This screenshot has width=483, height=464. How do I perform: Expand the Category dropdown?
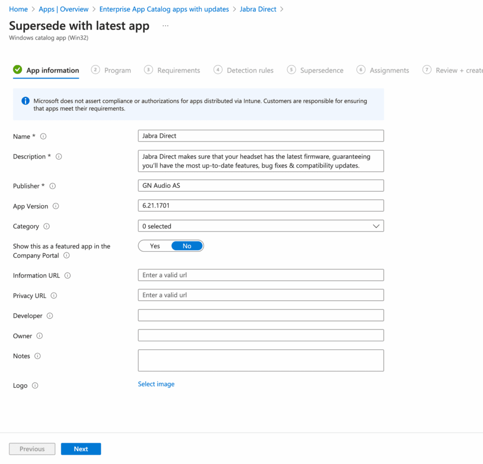point(260,226)
